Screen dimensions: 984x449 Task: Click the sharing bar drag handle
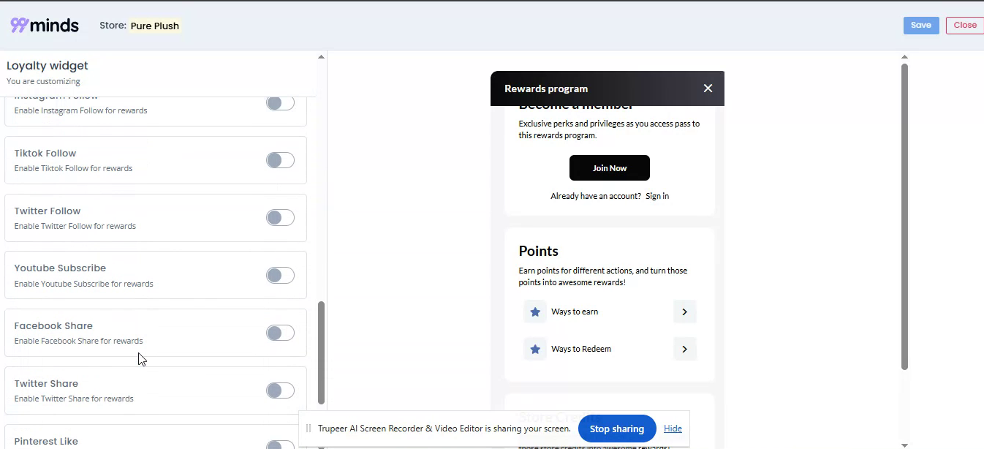coord(309,429)
